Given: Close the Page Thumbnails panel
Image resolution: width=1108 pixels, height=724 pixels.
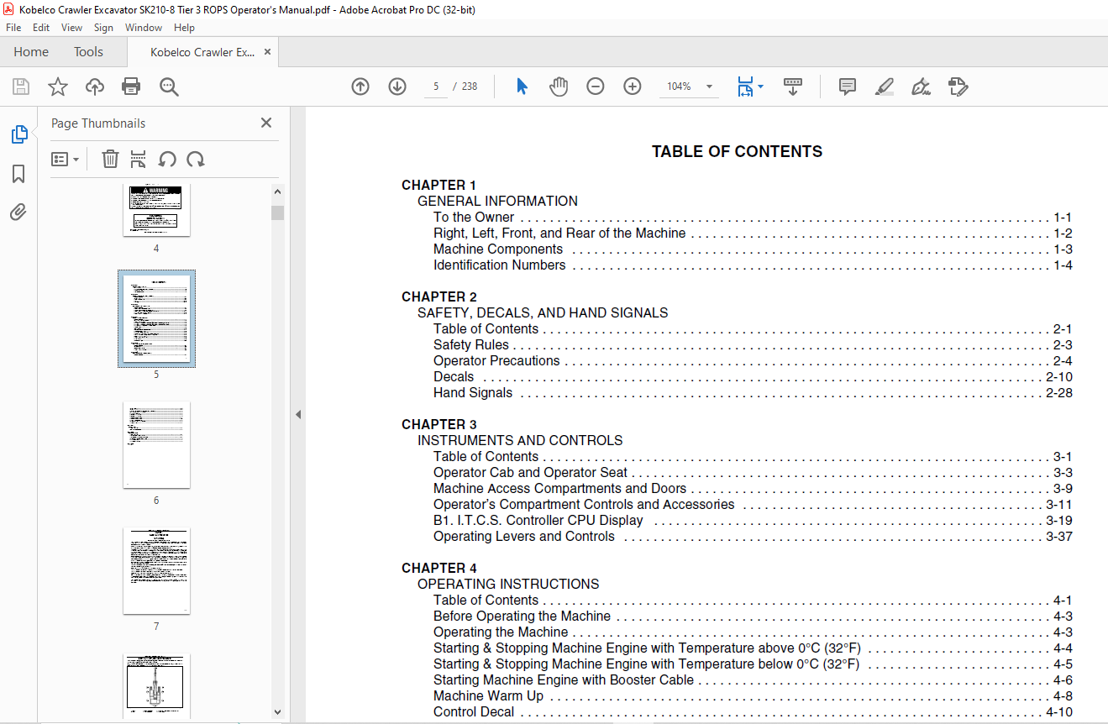Looking at the screenshot, I should tap(266, 123).
